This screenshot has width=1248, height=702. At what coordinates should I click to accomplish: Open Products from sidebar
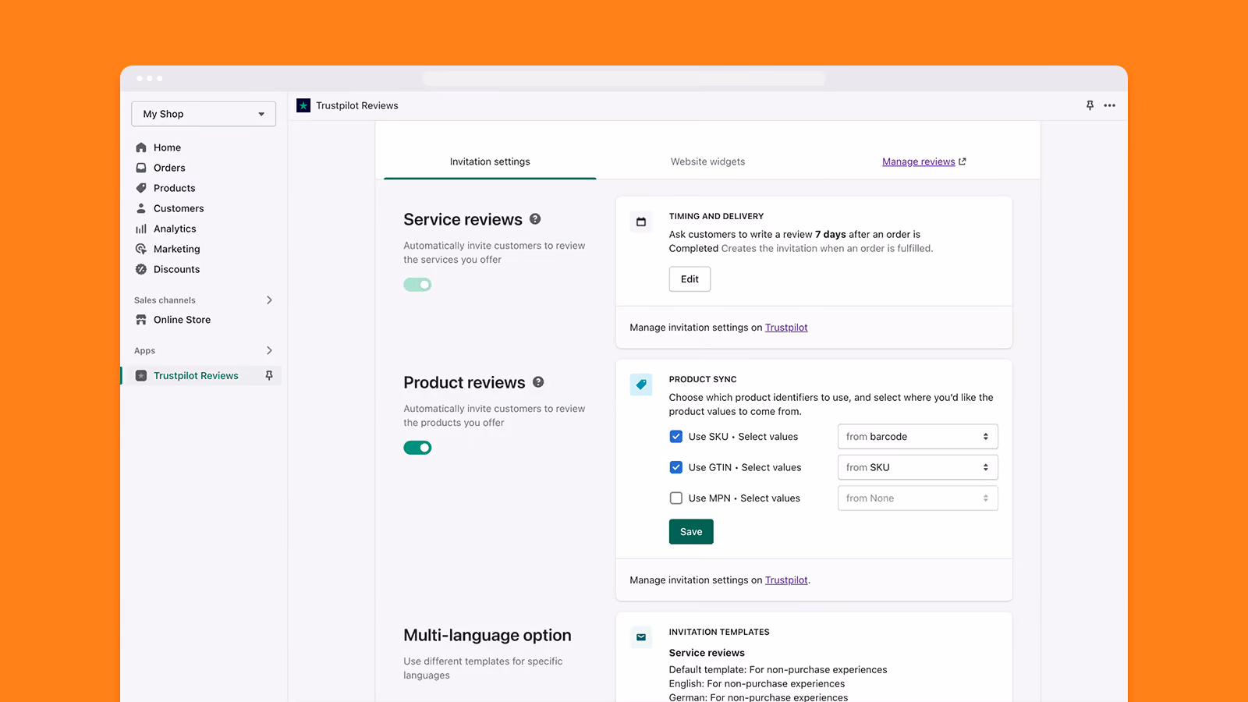(x=174, y=188)
